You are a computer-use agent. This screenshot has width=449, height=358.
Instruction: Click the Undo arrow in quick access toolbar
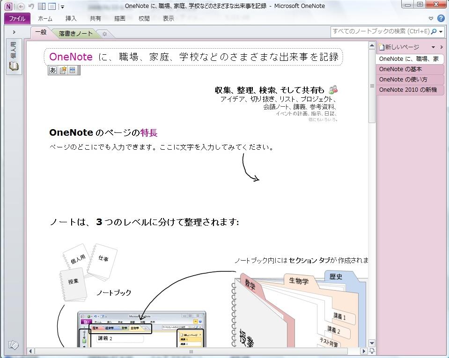[31, 6]
